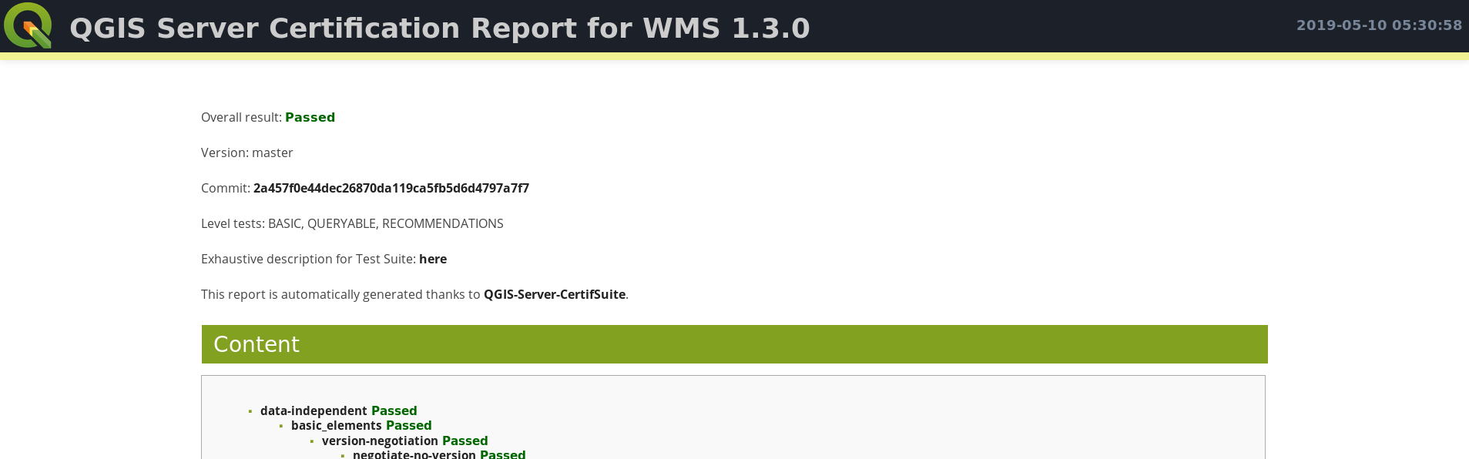Viewport: 1469px width, 459px height.
Task: Click Passed status beside data-independent
Action: 394,410
